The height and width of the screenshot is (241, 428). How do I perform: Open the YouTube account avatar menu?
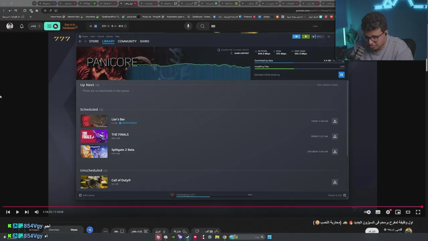[10, 26]
